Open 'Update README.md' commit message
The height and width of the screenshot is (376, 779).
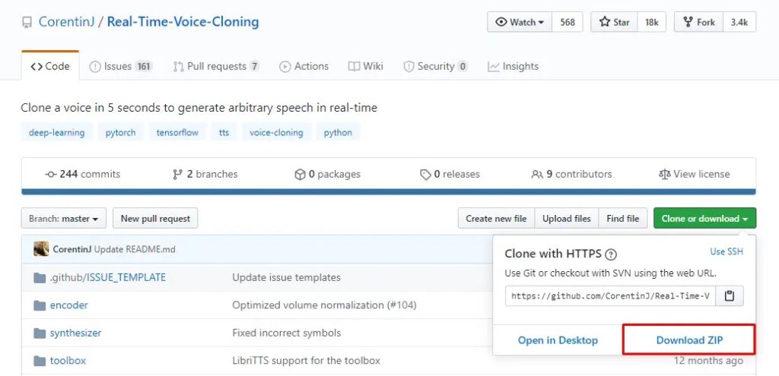(135, 249)
